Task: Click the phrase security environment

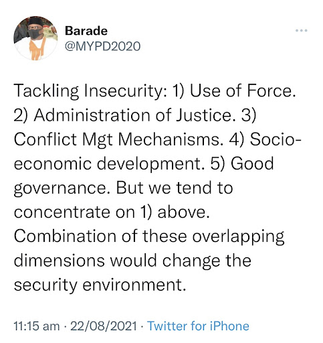Action: pyautogui.click(x=100, y=285)
